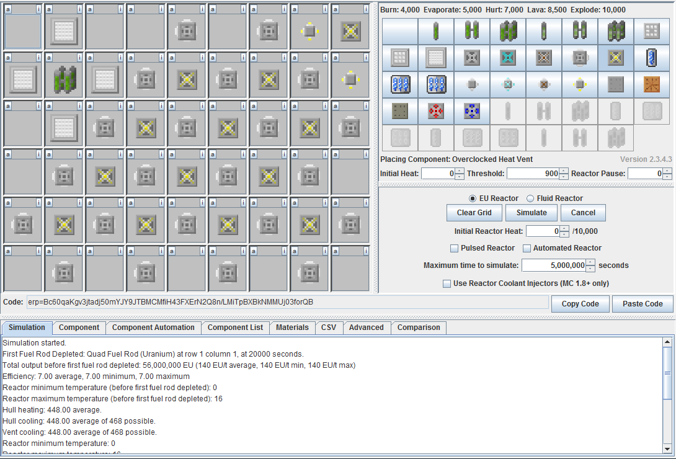
Task: Enable the Pulsed Reactor checkbox
Action: point(455,248)
